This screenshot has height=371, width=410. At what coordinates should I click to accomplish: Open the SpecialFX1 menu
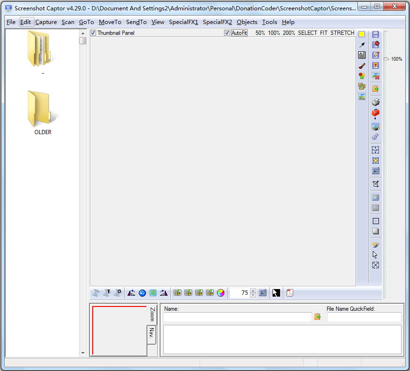[184, 22]
